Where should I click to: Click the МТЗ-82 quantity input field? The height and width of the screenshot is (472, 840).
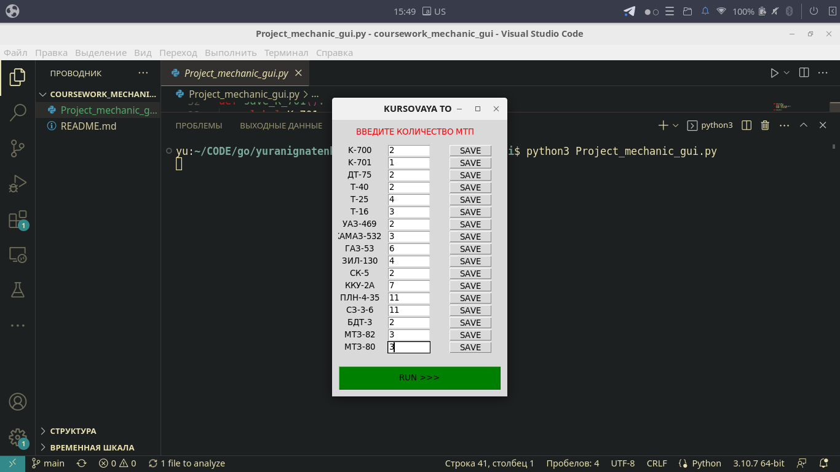(x=409, y=335)
